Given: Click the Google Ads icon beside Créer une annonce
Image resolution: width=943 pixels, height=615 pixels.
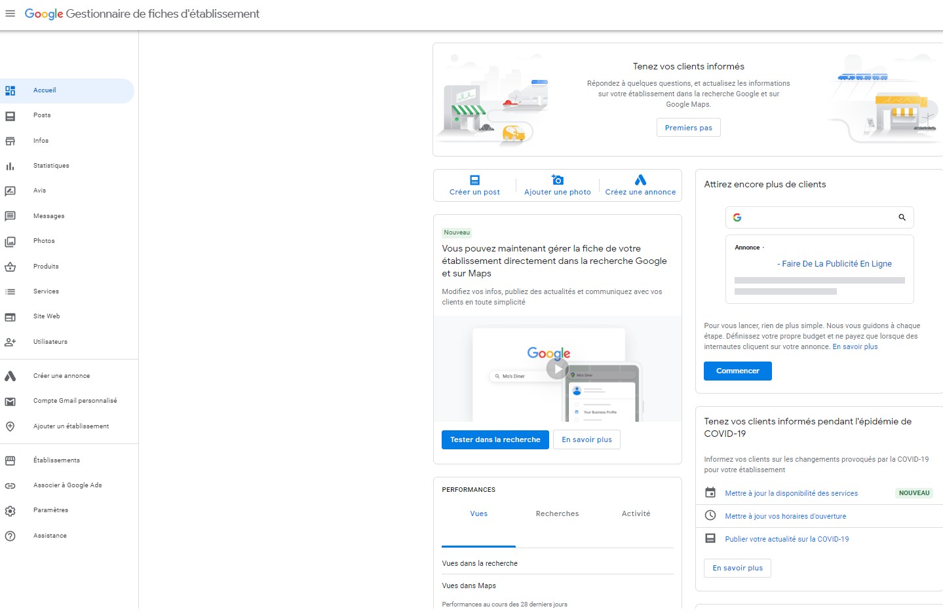Looking at the screenshot, I should point(10,376).
